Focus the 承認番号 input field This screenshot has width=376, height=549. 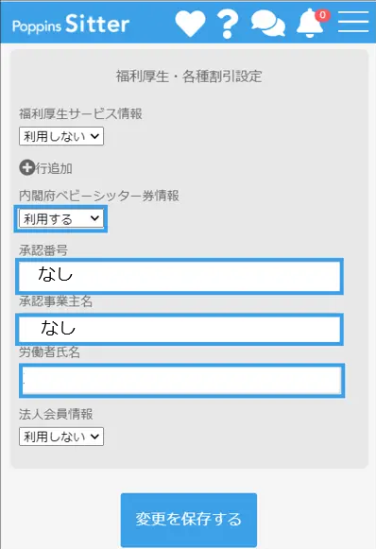(x=179, y=277)
